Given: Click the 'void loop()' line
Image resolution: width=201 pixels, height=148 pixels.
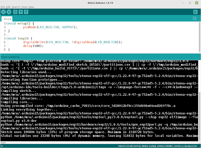Looking at the screenshot, I should (20, 38).
